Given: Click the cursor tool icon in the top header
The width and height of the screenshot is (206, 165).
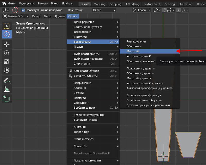Looking at the screenshot, I should tap(15, 10).
